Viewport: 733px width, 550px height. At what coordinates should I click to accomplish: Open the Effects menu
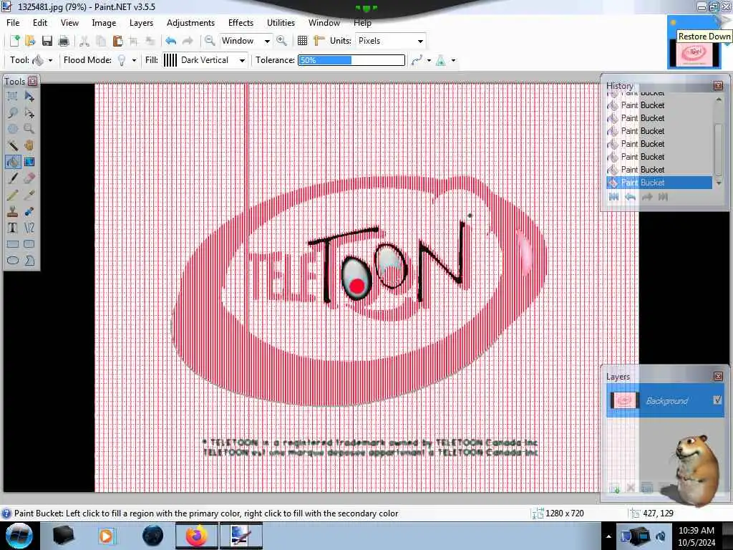[241, 22]
